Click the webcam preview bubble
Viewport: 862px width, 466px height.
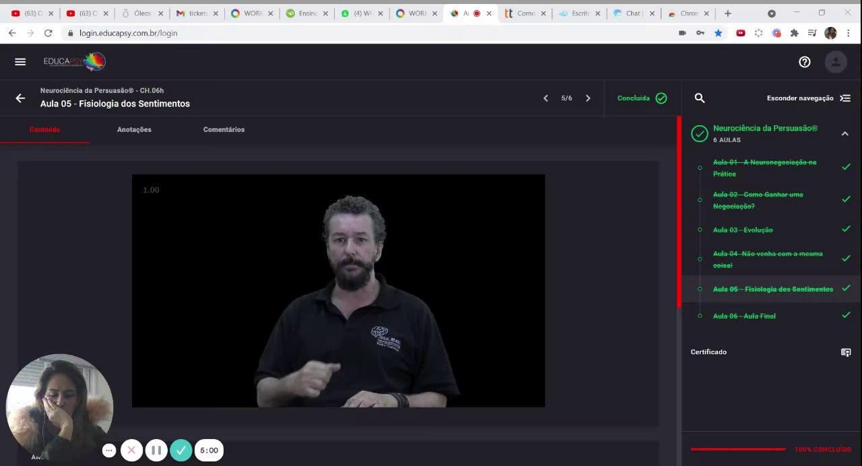(x=59, y=407)
